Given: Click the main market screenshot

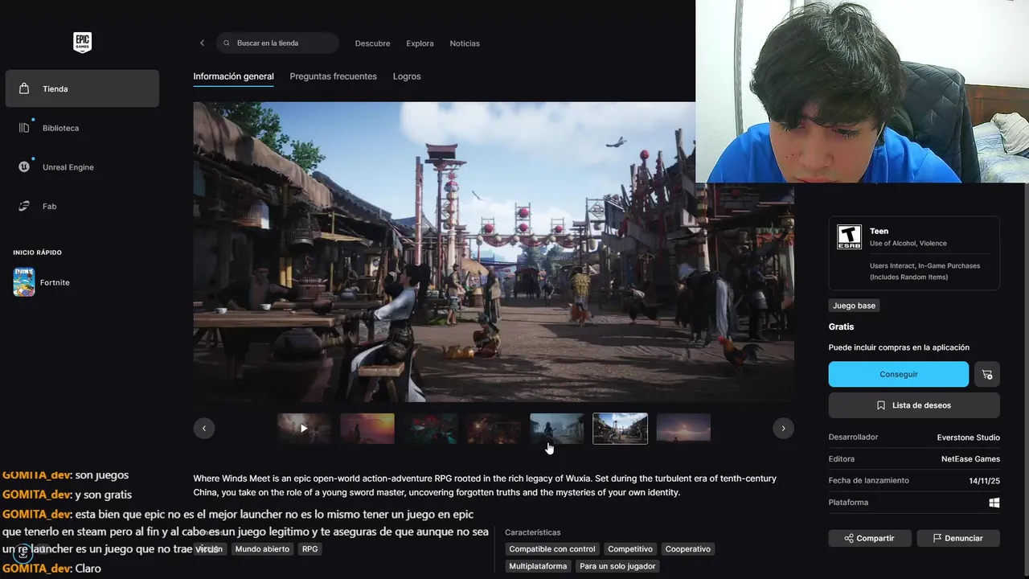Looking at the screenshot, I should [494, 252].
